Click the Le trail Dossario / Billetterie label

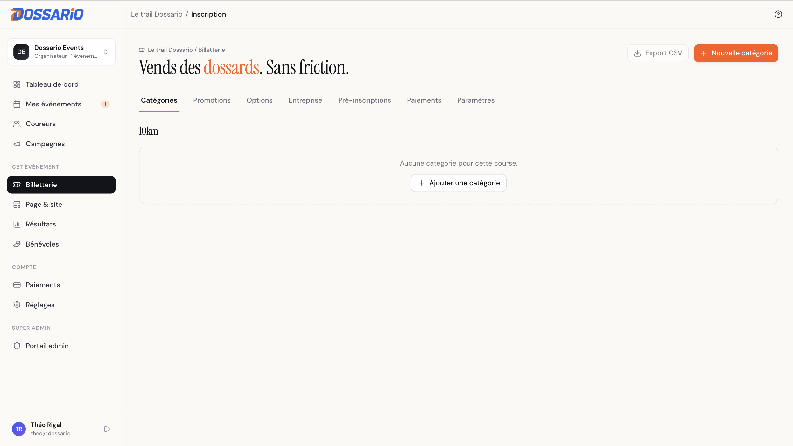tap(186, 50)
